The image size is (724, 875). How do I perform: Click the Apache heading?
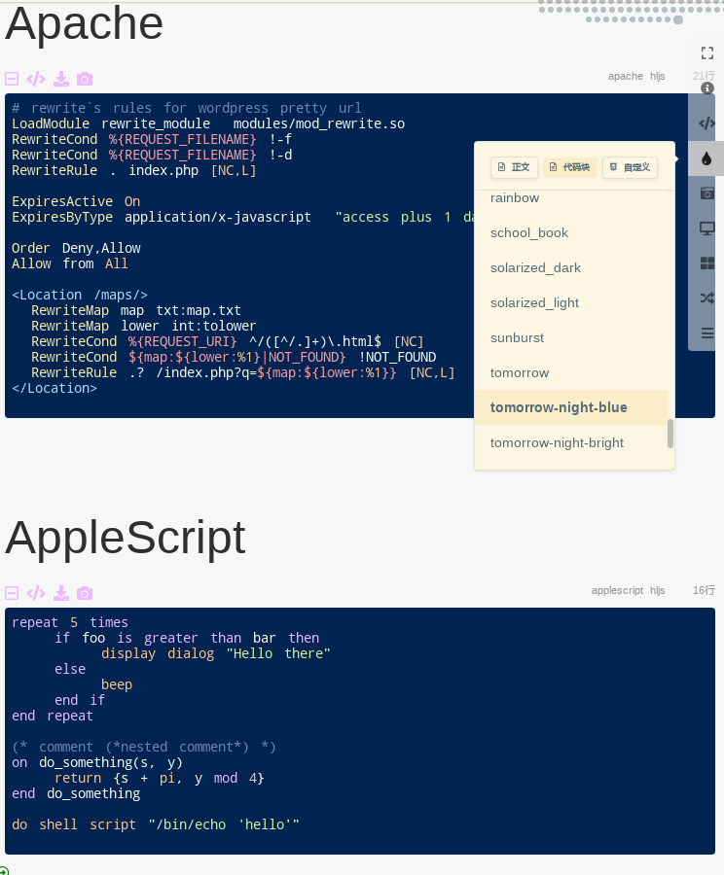click(85, 23)
